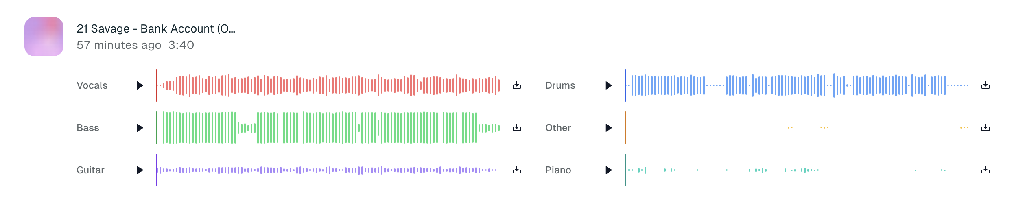Play the Guitar stem
The image size is (1014, 201).
[140, 170]
